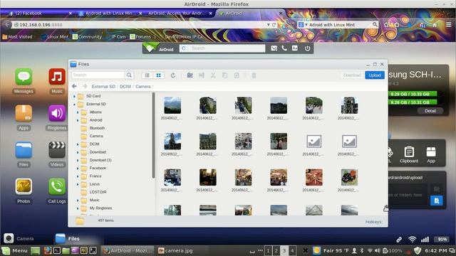Go forward with the Files forward arrow
The image size is (456, 256).
[x=85, y=86]
